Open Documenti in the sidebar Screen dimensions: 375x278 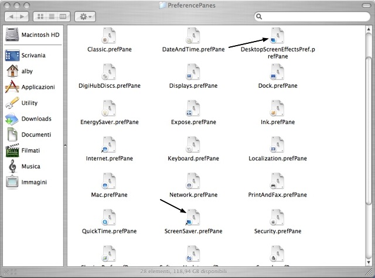28,135
